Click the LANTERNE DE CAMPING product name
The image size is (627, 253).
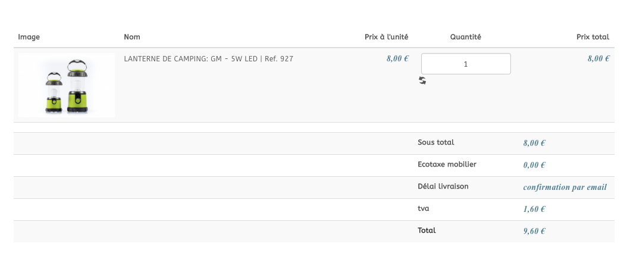tap(208, 59)
